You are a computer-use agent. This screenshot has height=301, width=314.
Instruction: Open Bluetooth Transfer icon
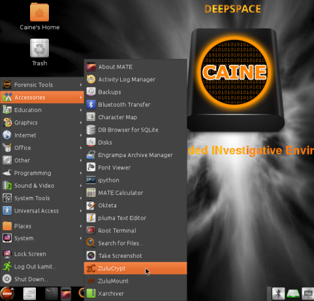point(91,105)
